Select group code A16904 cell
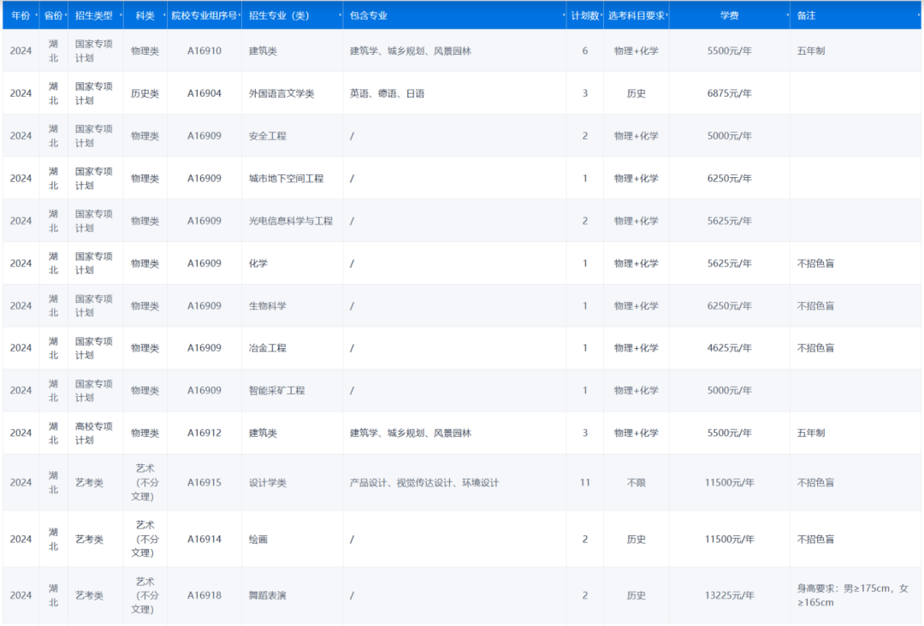The image size is (924, 626). (204, 93)
